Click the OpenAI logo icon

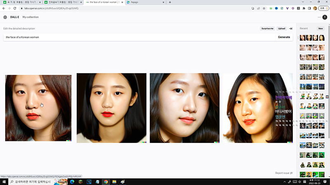5,17
